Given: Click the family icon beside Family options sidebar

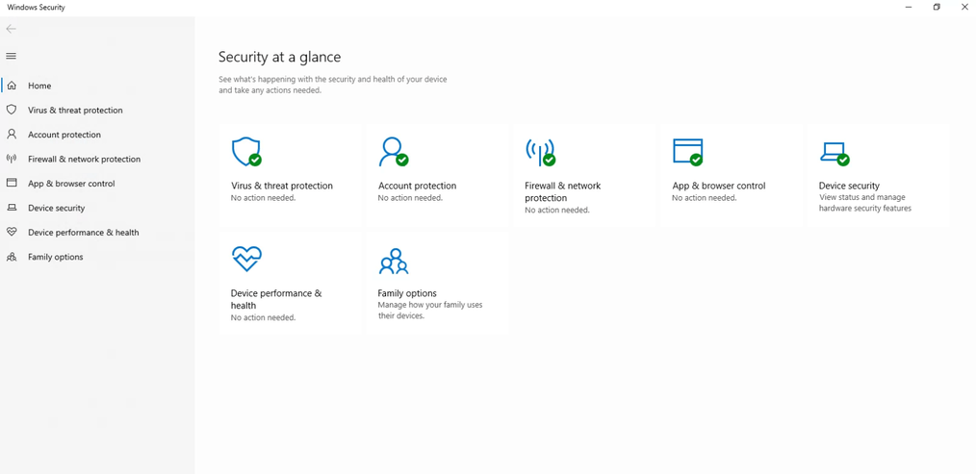Looking at the screenshot, I should pyautogui.click(x=12, y=257).
